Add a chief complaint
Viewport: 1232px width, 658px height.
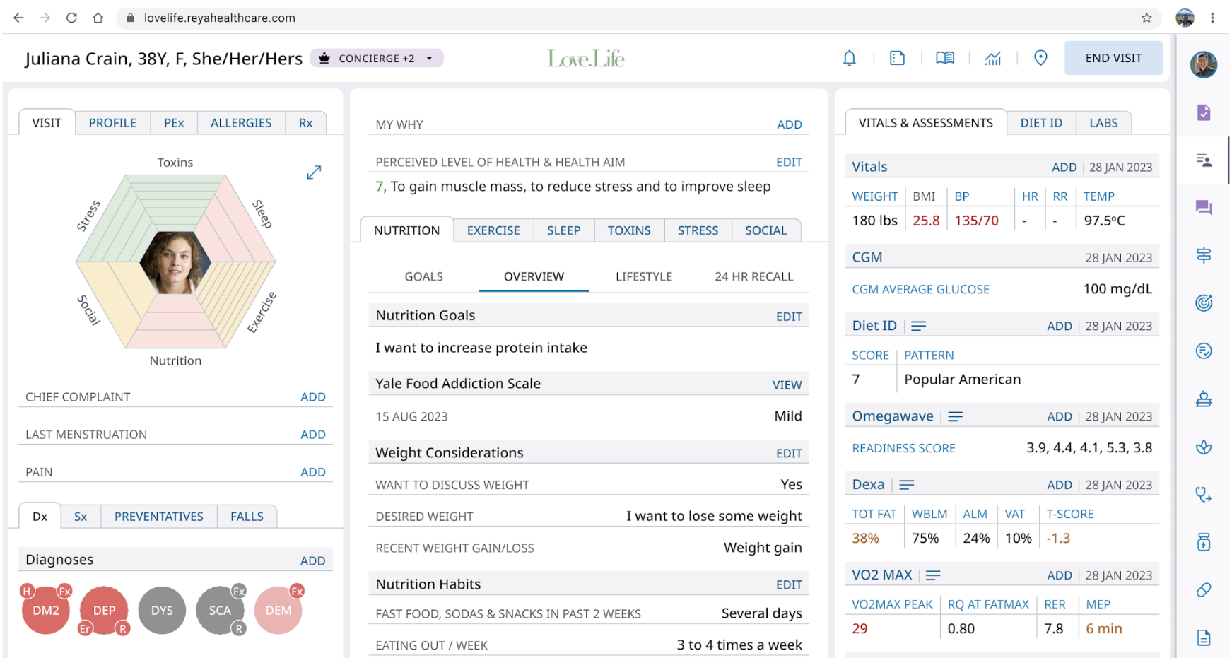(x=312, y=397)
